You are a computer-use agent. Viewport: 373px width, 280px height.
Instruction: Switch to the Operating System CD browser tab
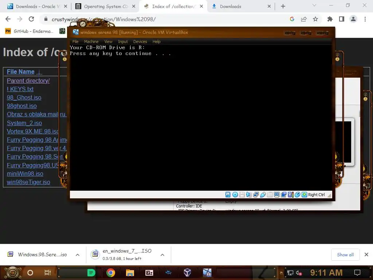tap(105, 7)
